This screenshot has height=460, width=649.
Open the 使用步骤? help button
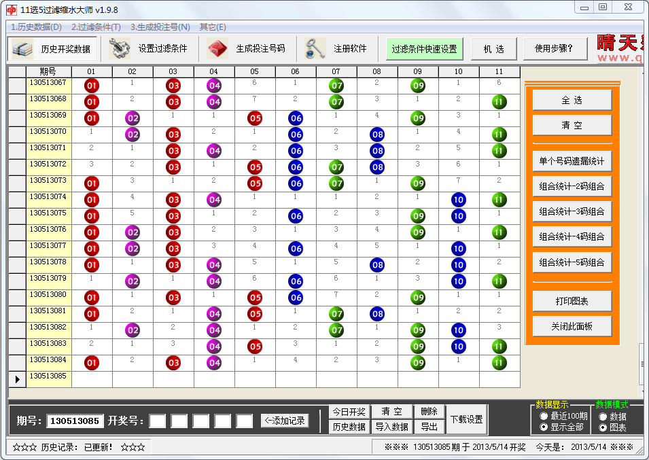(555, 49)
